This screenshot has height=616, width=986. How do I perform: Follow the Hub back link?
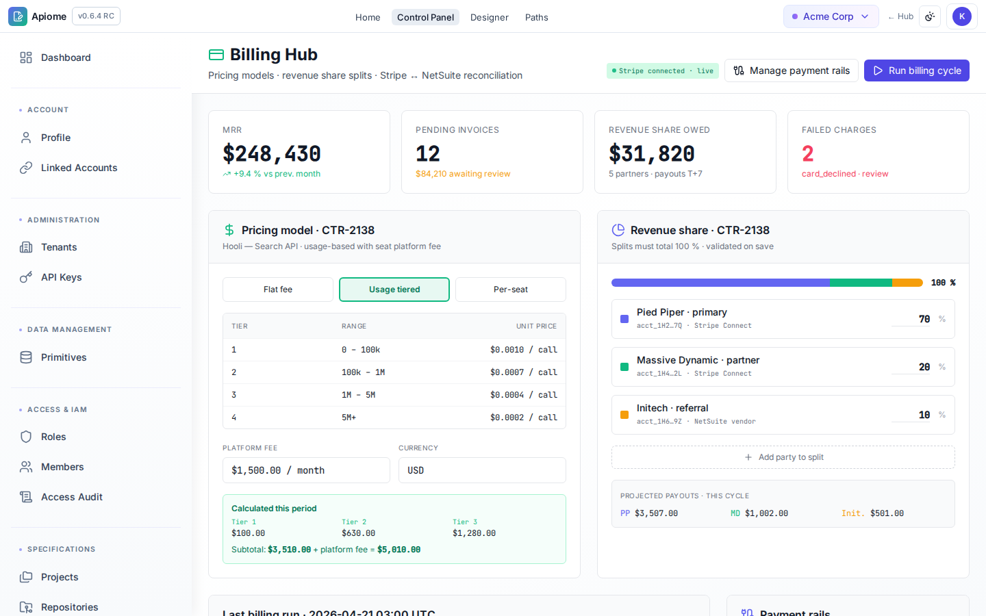900,16
